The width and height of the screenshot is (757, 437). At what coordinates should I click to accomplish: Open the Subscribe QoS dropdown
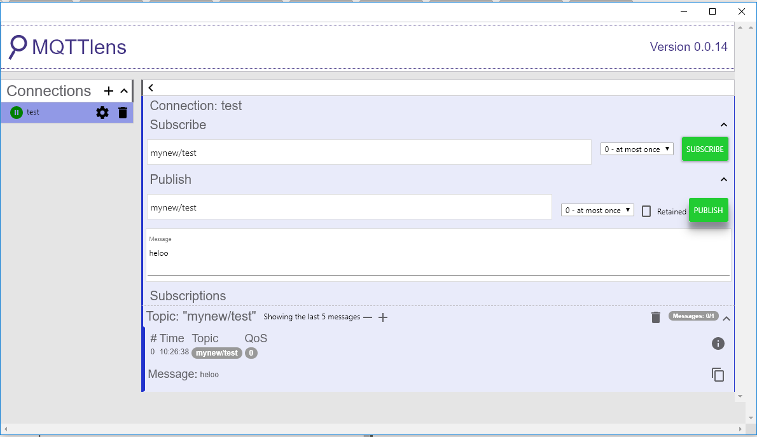[x=637, y=149]
